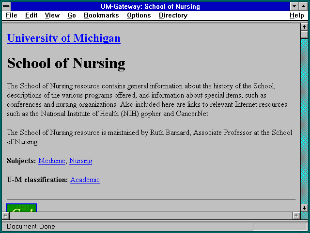Click the status bar progress box
The image size is (310, 233).
tap(280, 227)
